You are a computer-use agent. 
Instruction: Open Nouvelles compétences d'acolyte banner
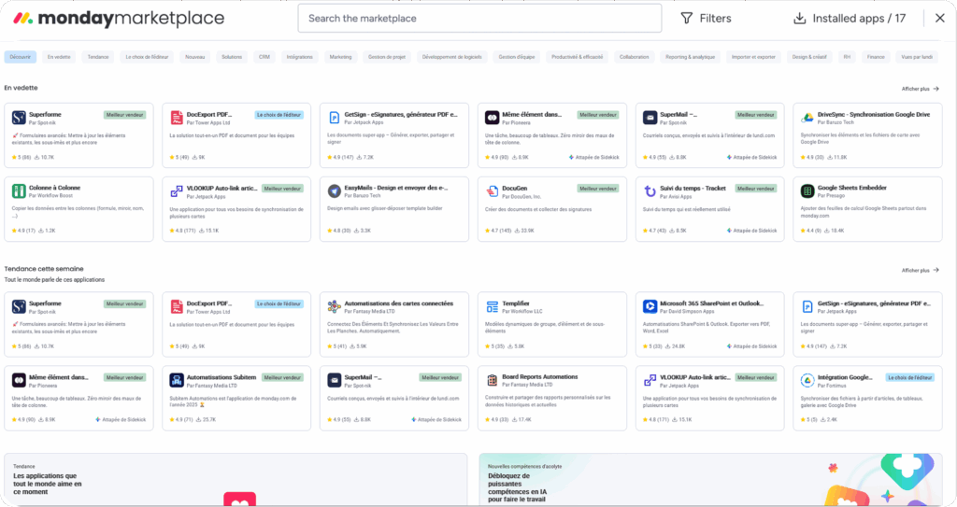pos(710,480)
